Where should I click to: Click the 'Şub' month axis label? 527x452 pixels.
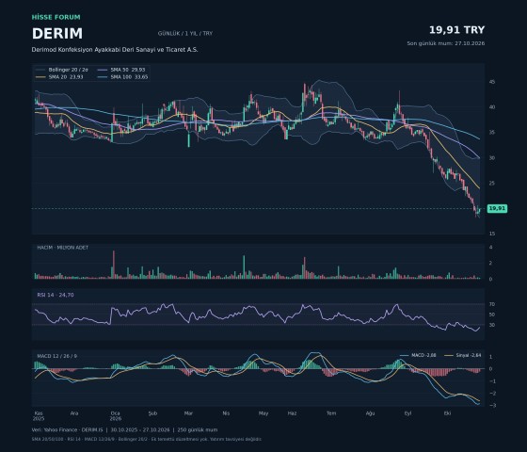tap(152, 413)
